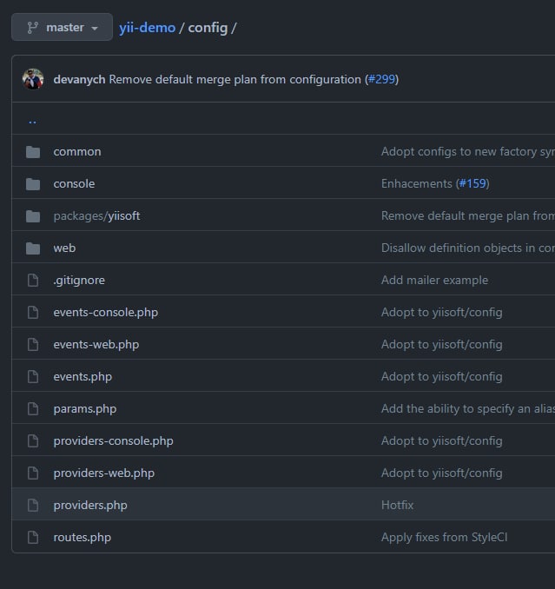Click the Hotfix commit message
Image resolution: width=555 pixels, height=589 pixels.
pos(397,506)
